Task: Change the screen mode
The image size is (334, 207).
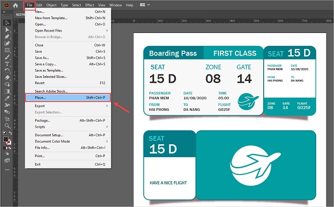Action: coord(7,161)
